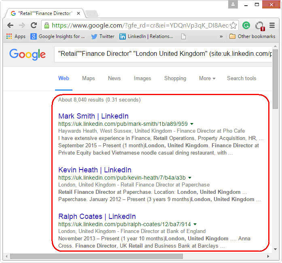Click inside the Google search box
The image size is (282, 263).
163,54
